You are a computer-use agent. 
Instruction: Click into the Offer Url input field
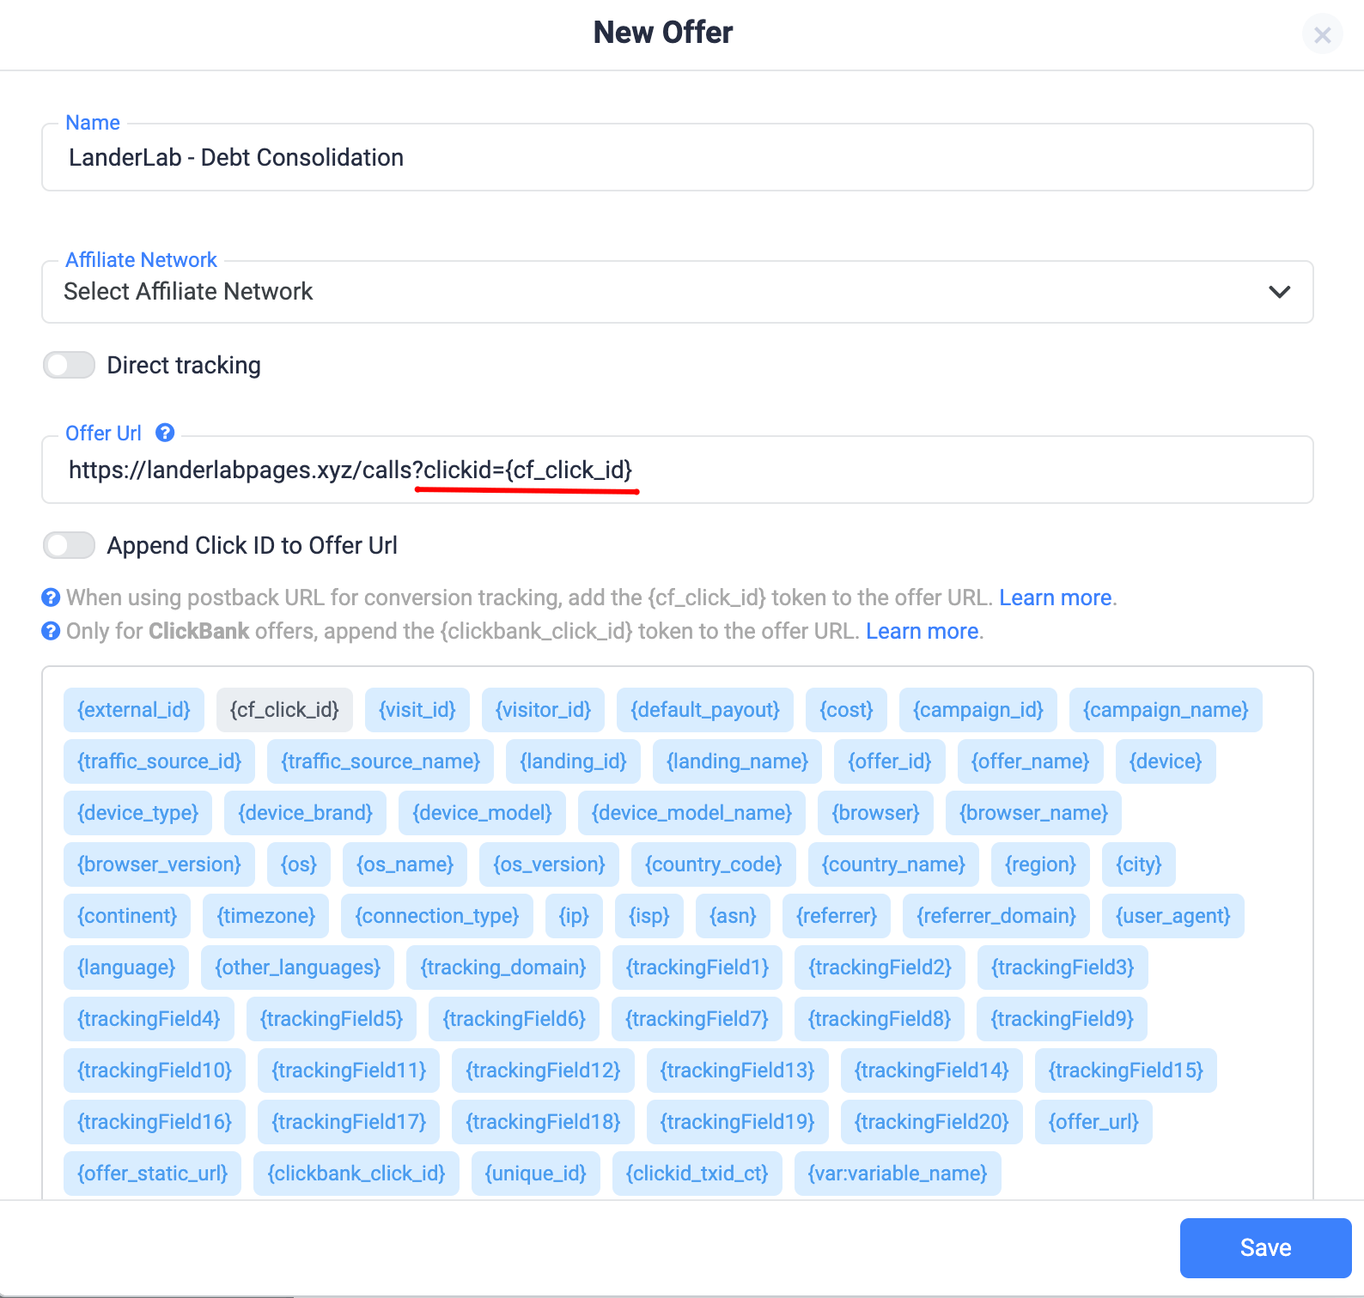678,470
